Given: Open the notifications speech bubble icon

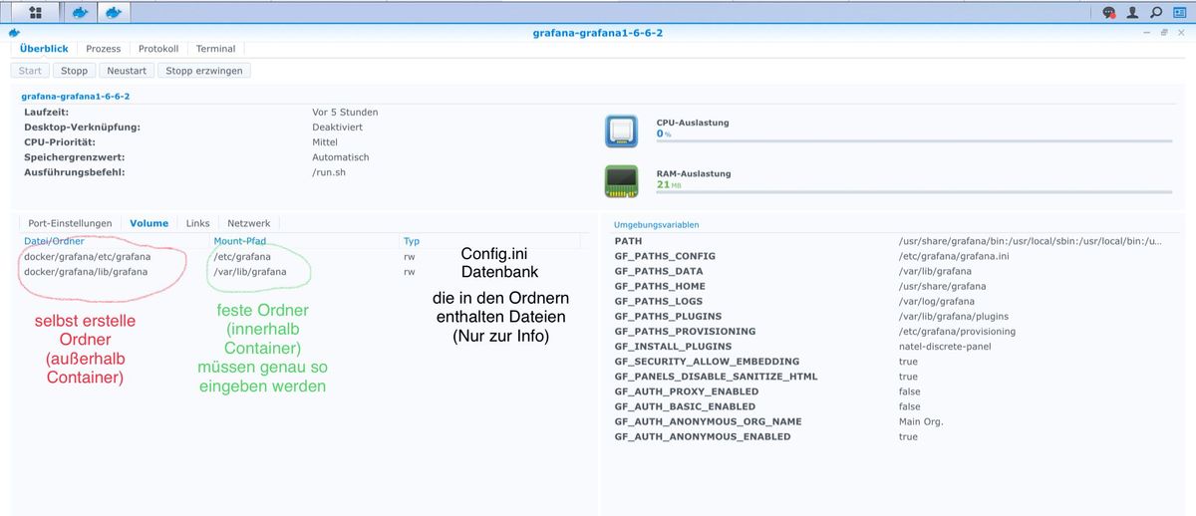Looking at the screenshot, I should (1109, 13).
